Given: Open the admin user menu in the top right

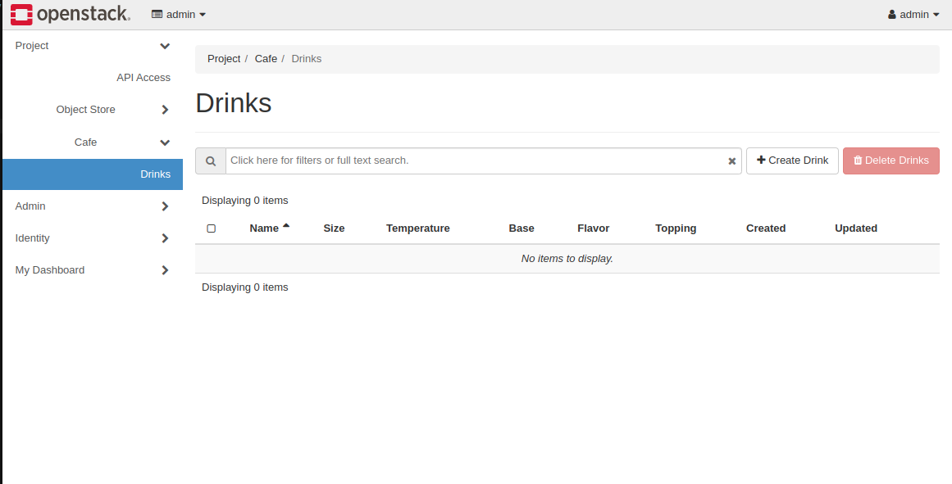Looking at the screenshot, I should point(913,14).
